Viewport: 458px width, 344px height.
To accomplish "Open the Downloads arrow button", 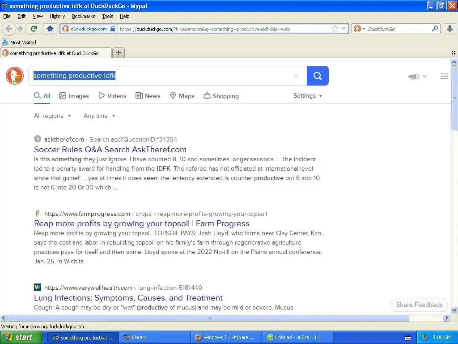I will point(450,29).
